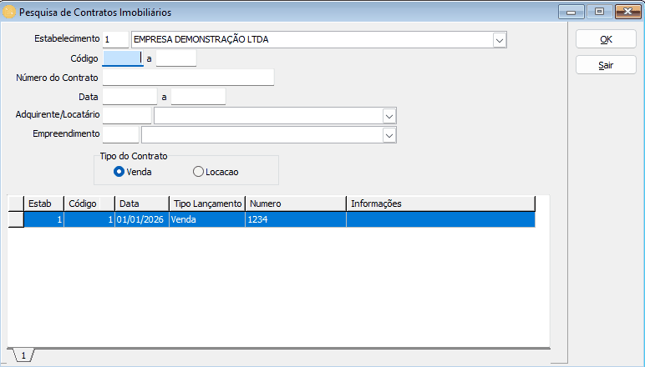Select the contract row numbered 1234

click(x=295, y=219)
